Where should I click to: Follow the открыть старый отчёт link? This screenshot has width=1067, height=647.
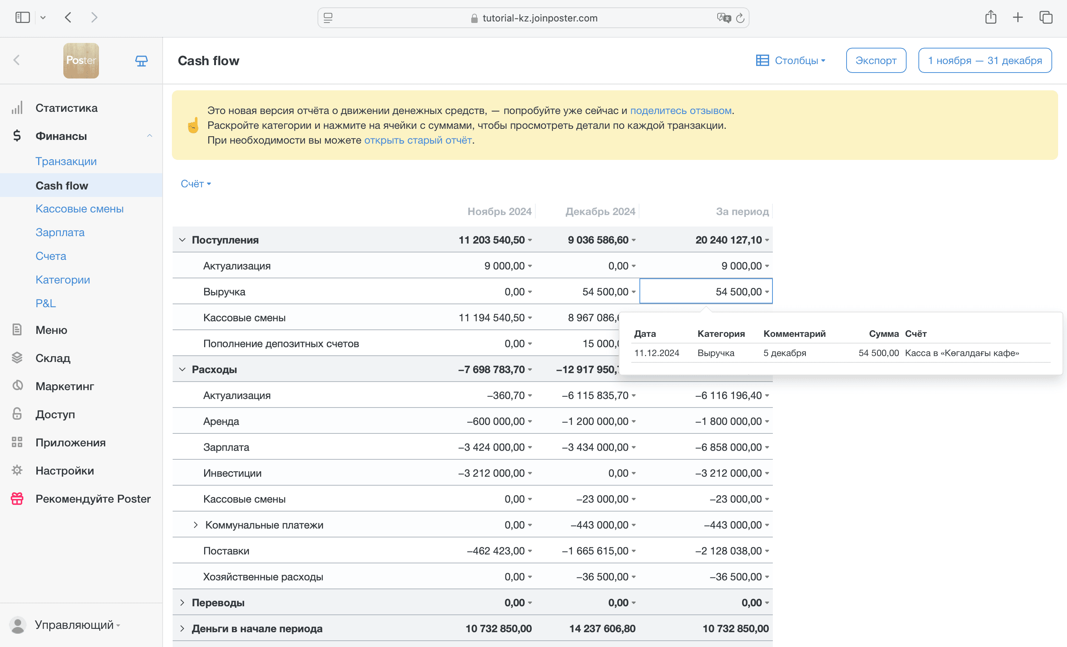tap(418, 140)
